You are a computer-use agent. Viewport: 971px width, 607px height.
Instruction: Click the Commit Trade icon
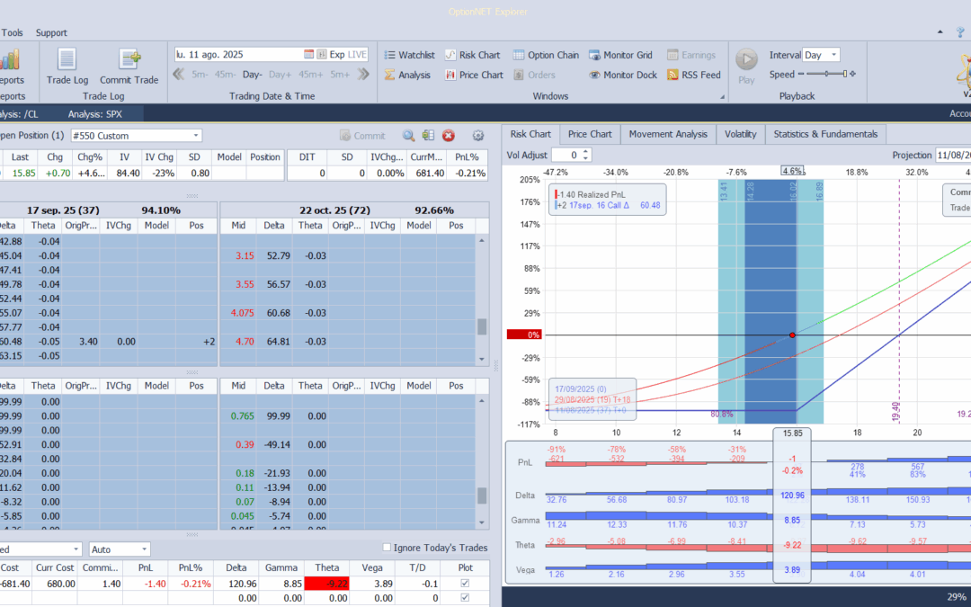[129, 67]
